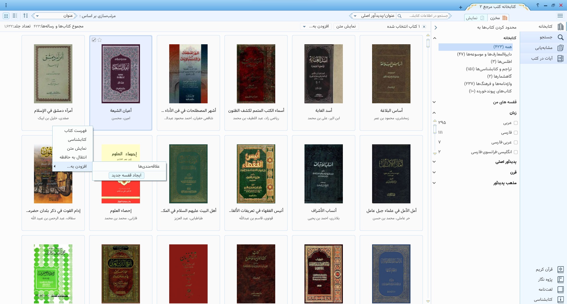Select the أمراء دمشق في الإسلام cover

click(53, 74)
